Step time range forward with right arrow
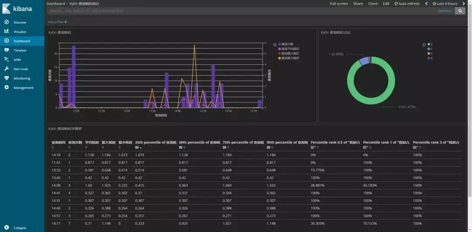This screenshot has height=232, width=472. pyautogui.click(x=464, y=3)
